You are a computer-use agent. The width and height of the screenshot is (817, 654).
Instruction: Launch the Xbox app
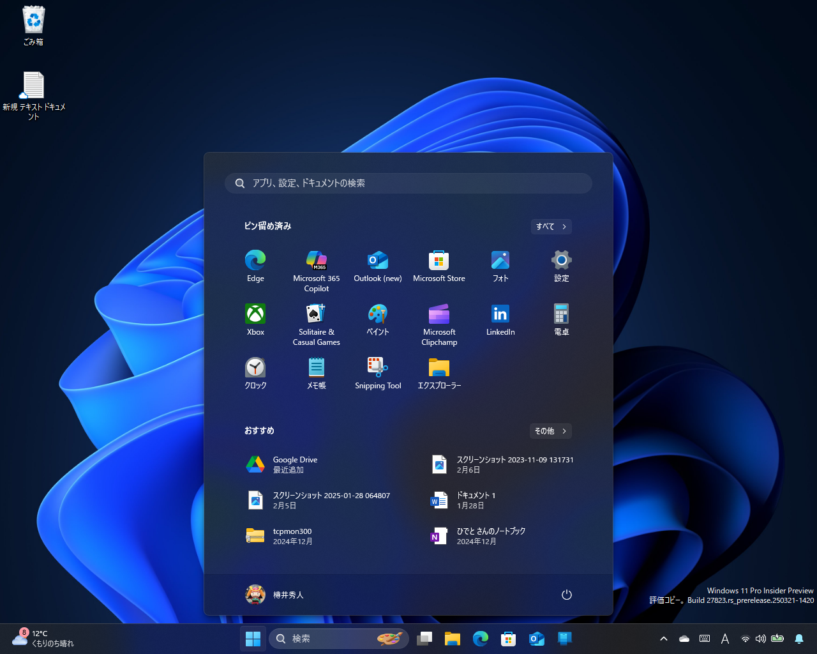coord(255,320)
